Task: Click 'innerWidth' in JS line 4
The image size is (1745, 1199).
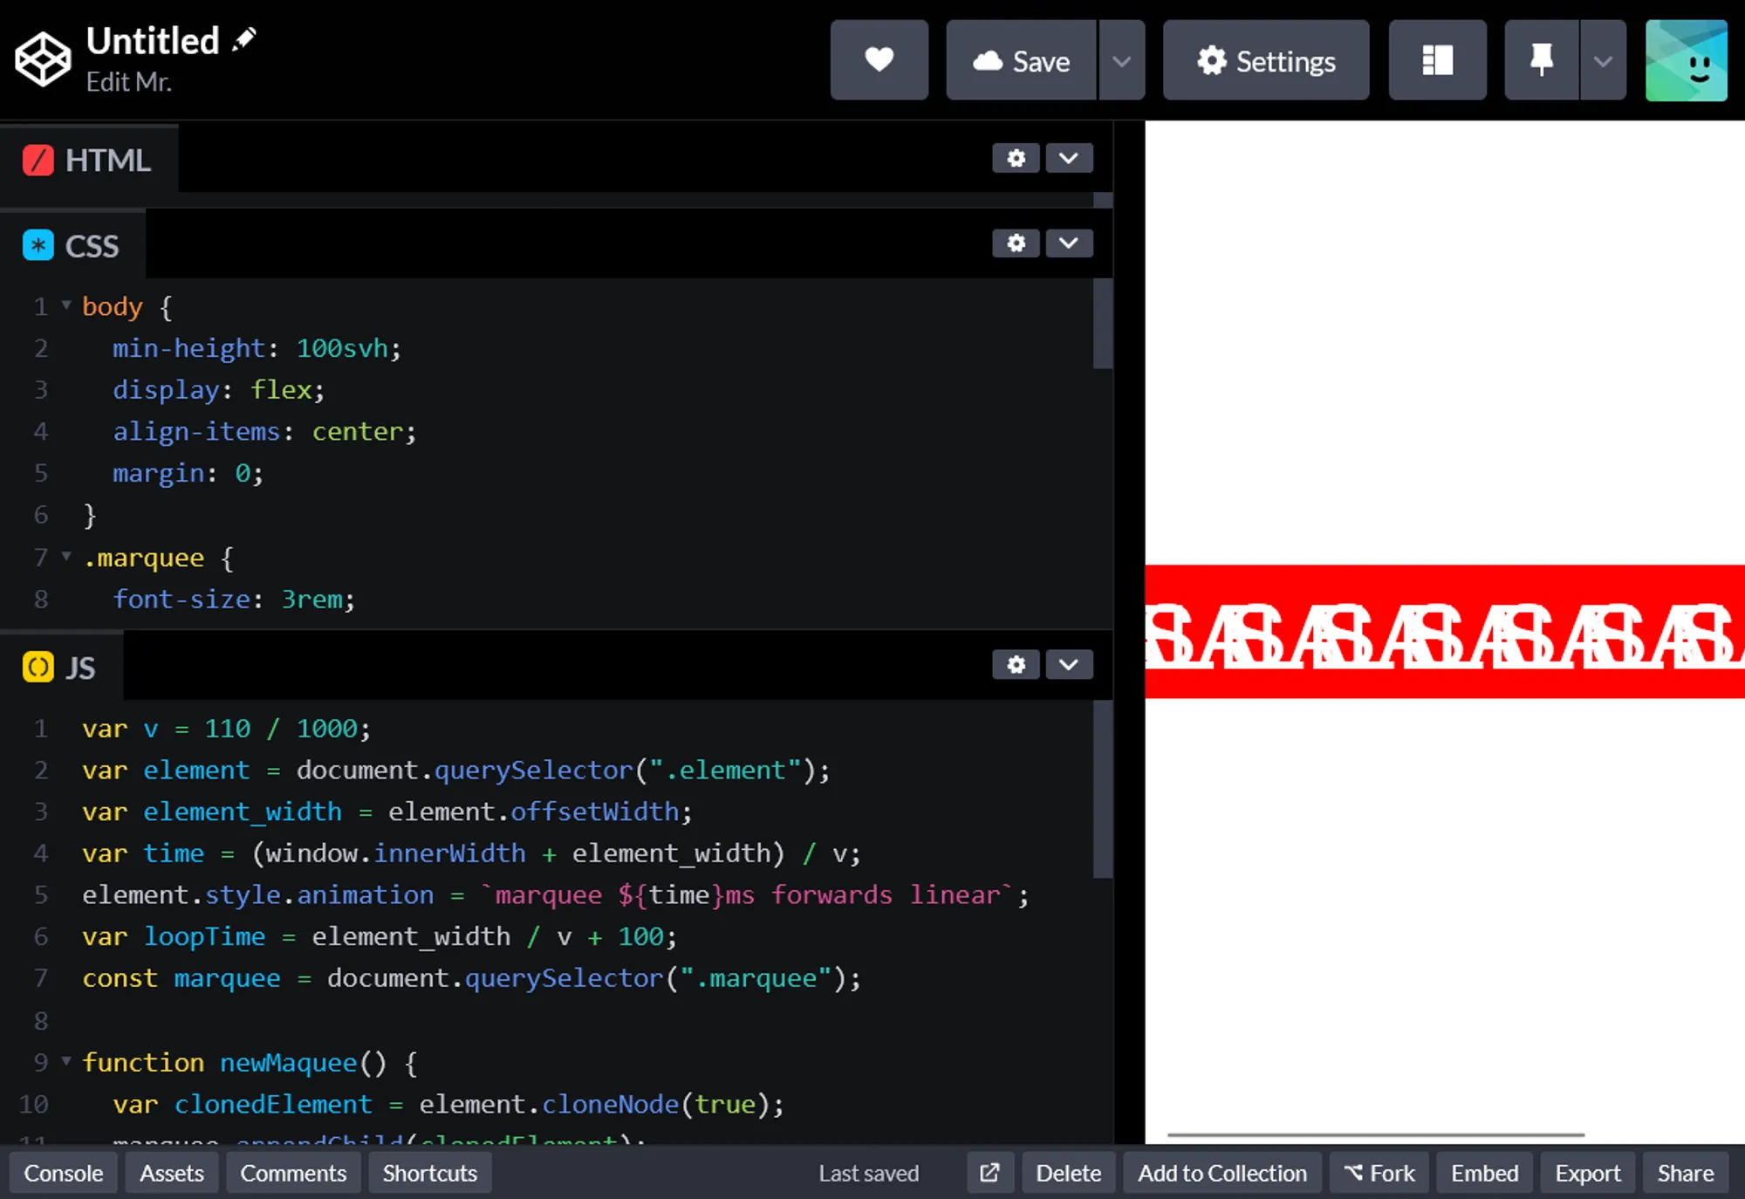Action: (449, 853)
